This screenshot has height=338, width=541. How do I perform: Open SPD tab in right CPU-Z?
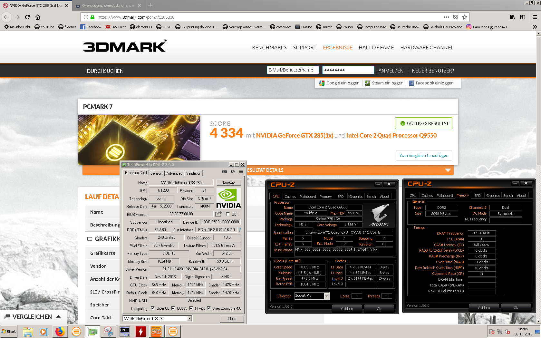(x=478, y=196)
